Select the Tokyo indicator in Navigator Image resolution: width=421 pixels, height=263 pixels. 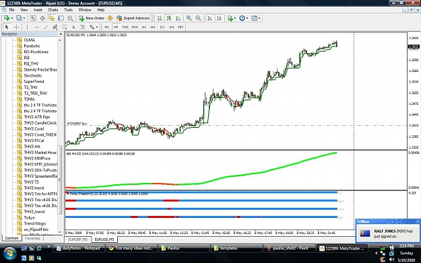(29, 217)
